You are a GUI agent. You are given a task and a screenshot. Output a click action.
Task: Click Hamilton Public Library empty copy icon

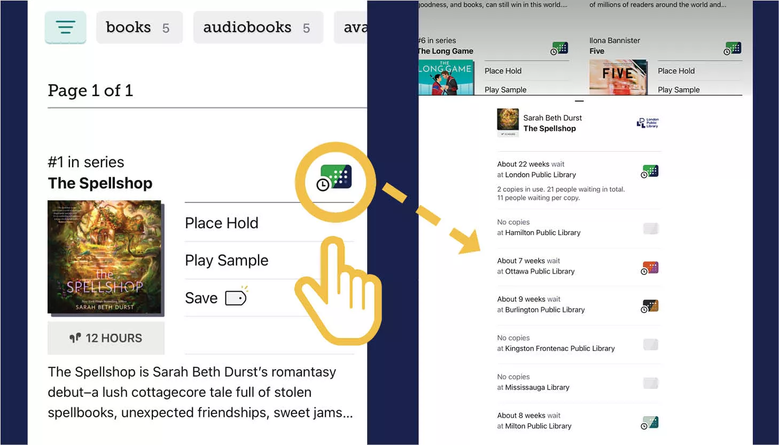point(651,229)
